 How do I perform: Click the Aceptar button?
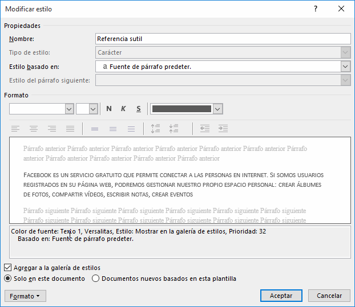tap(281, 296)
